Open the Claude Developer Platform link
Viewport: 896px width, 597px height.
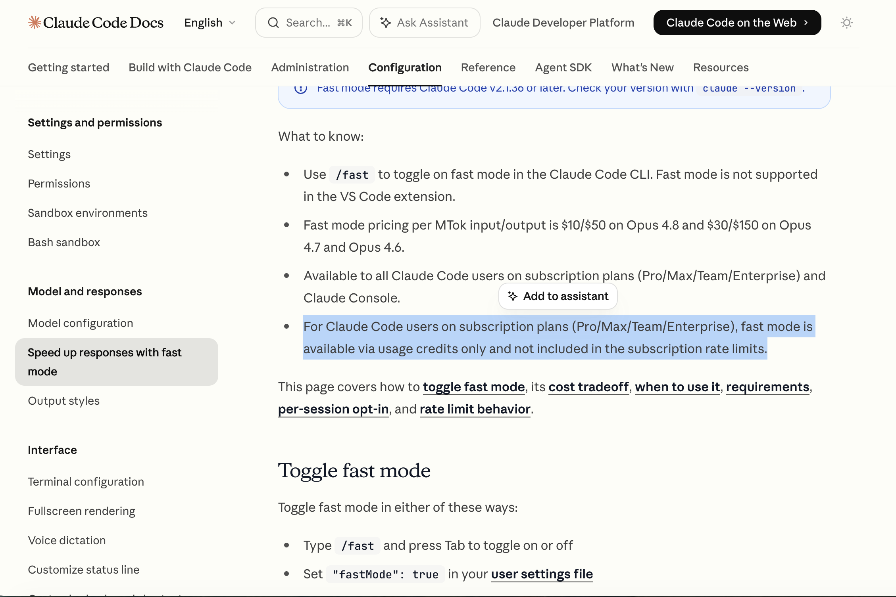[563, 23]
